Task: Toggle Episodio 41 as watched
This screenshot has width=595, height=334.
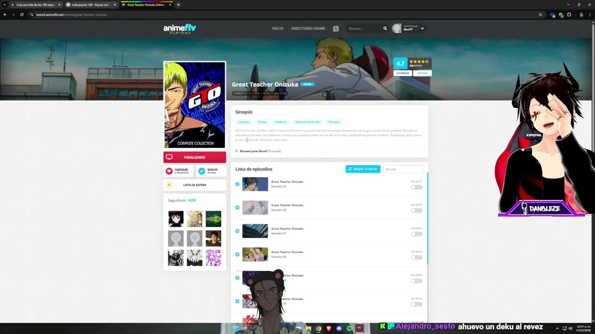Action: tap(416, 234)
